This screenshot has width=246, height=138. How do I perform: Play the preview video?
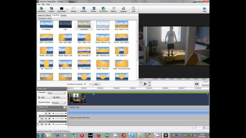pyautogui.click(x=145, y=84)
